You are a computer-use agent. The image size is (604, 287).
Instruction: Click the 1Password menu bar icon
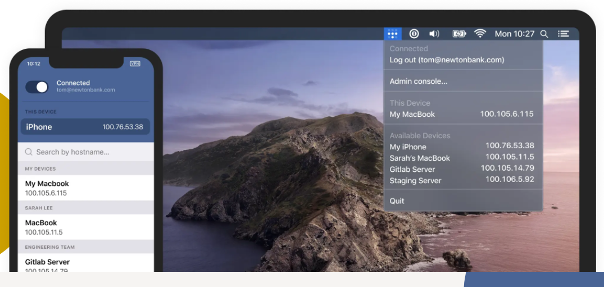click(414, 34)
